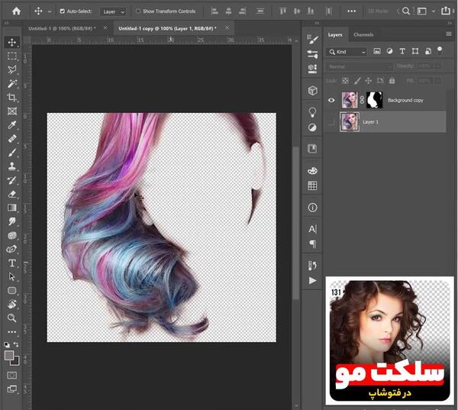Screen dimensions: 458x410
Task: Select the Gradient tool
Action: 12,208
